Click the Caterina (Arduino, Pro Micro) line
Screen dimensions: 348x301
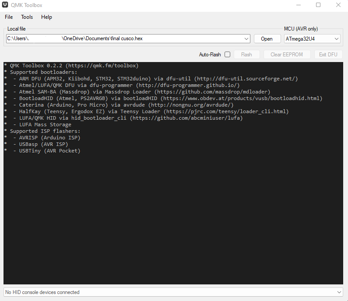click(x=119, y=105)
